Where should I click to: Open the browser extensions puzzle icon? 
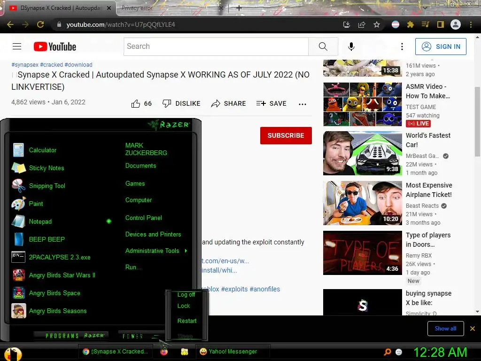pyautogui.click(x=410, y=24)
